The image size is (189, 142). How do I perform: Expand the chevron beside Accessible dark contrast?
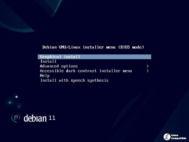148,71
